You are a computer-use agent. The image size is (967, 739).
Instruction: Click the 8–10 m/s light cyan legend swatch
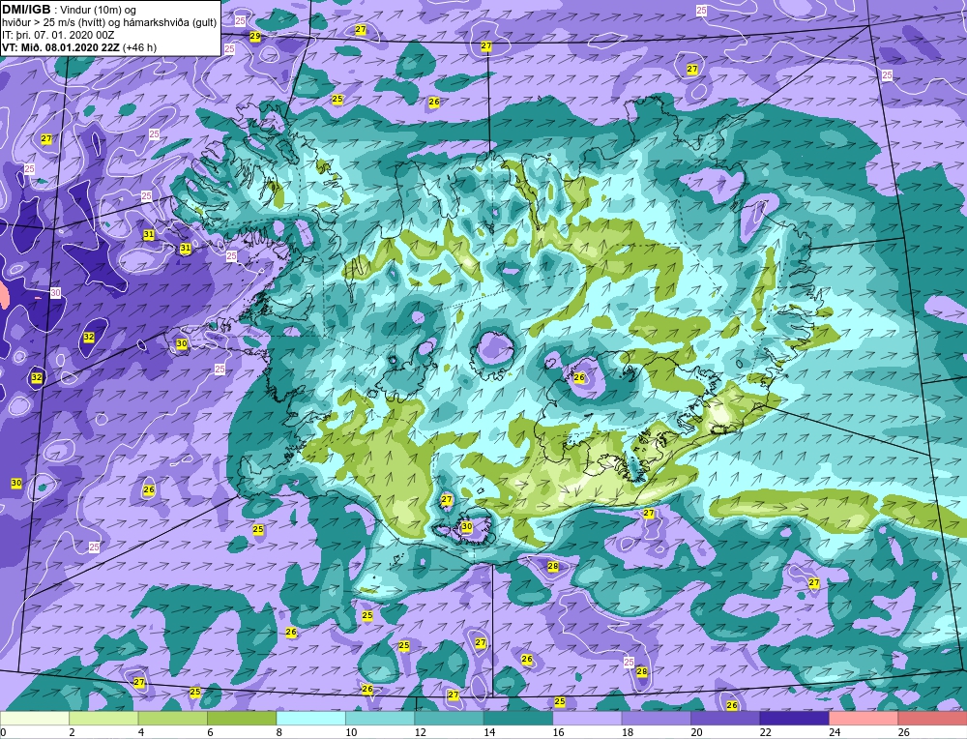point(310,718)
